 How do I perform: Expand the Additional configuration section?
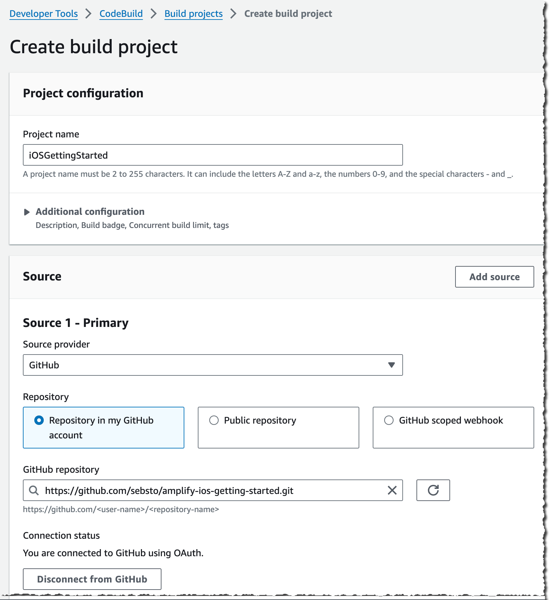point(90,212)
